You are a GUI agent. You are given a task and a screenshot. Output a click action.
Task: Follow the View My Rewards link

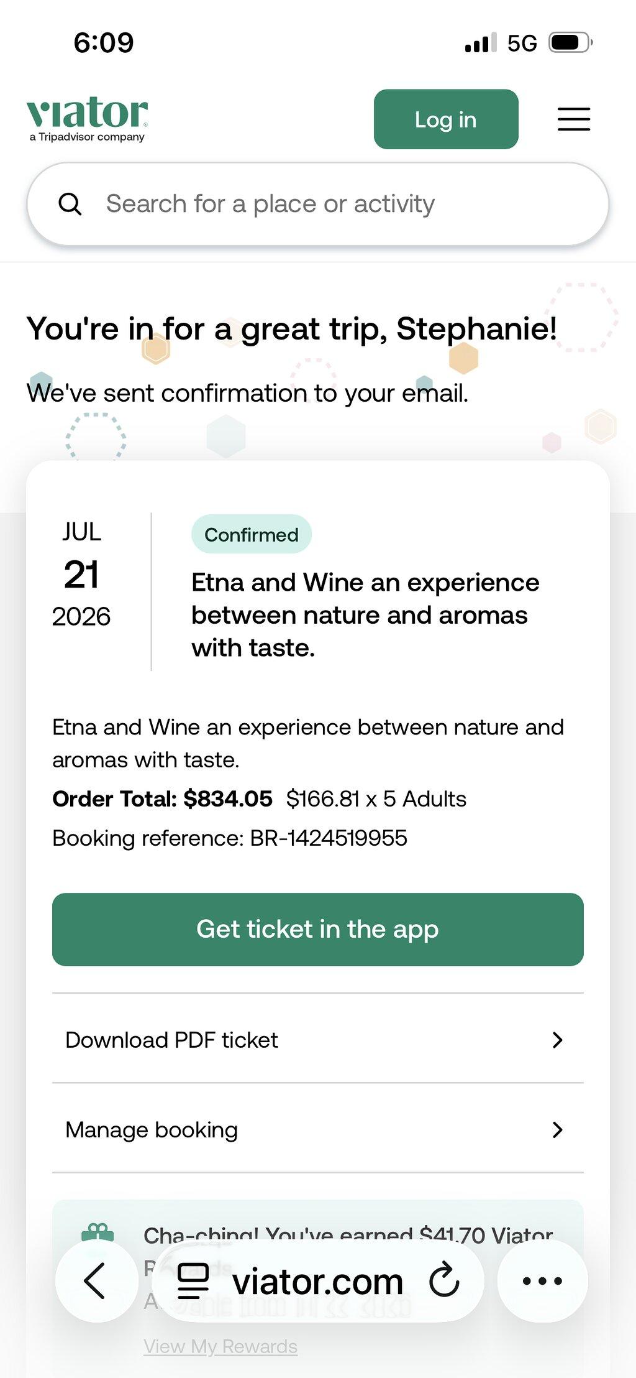coord(220,1346)
